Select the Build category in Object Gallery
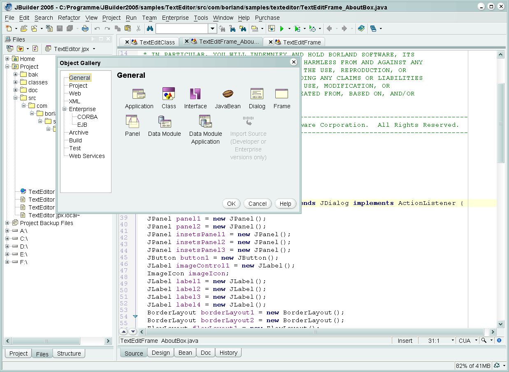This screenshot has width=509, height=372. pos(75,140)
